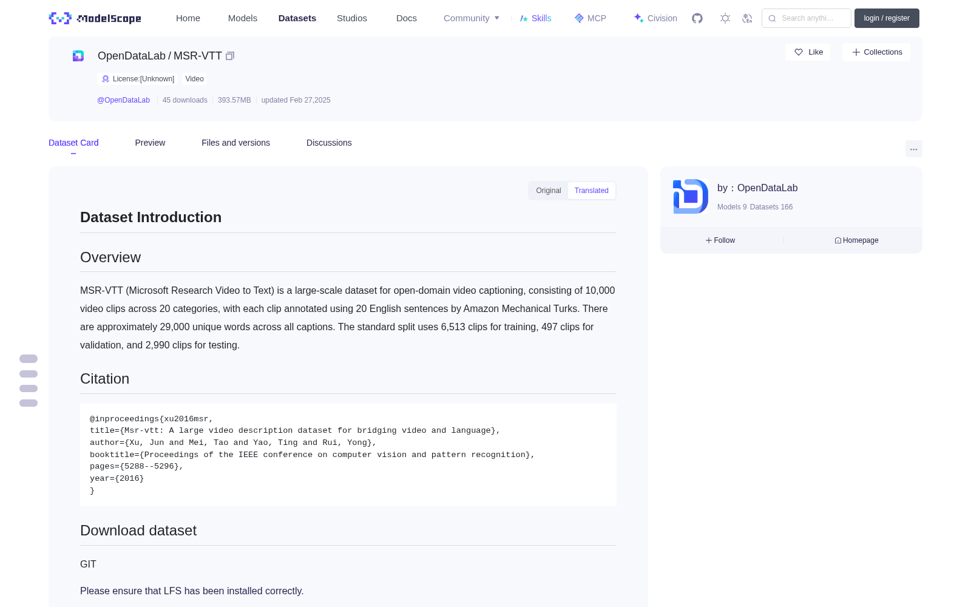Click the language switch icon
The width and height of the screenshot is (971, 607).
coord(747,18)
